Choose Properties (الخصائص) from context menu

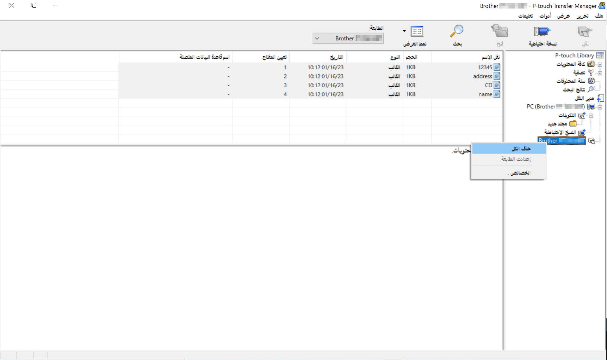[x=518, y=173]
